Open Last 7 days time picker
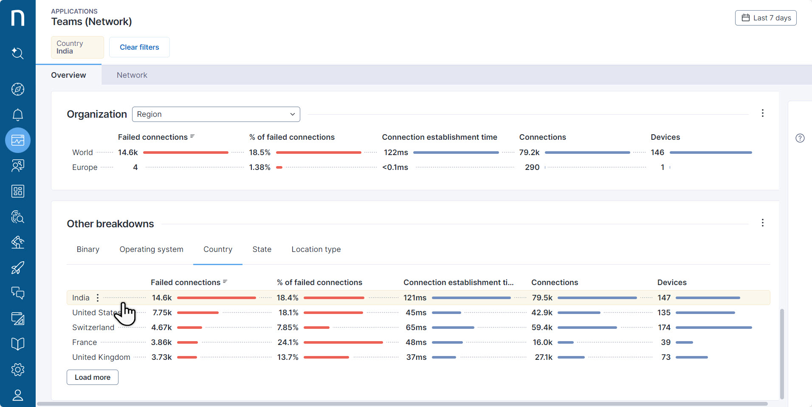 tap(766, 18)
